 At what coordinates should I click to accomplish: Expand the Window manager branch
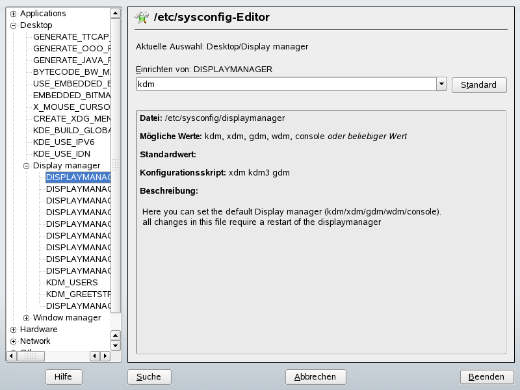point(26,317)
